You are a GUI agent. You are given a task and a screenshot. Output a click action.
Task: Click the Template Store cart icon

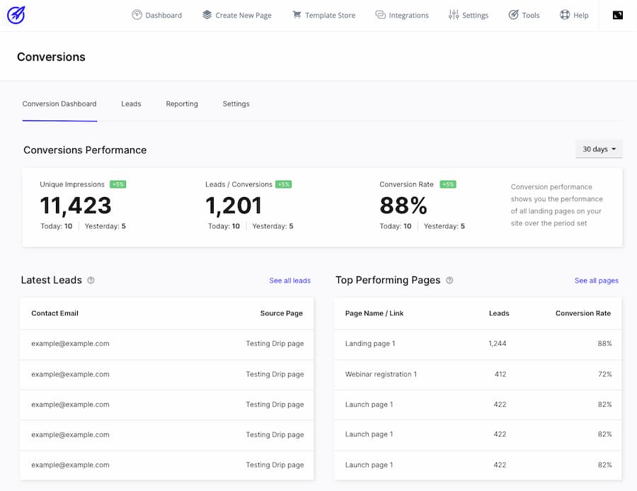tap(297, 15)
